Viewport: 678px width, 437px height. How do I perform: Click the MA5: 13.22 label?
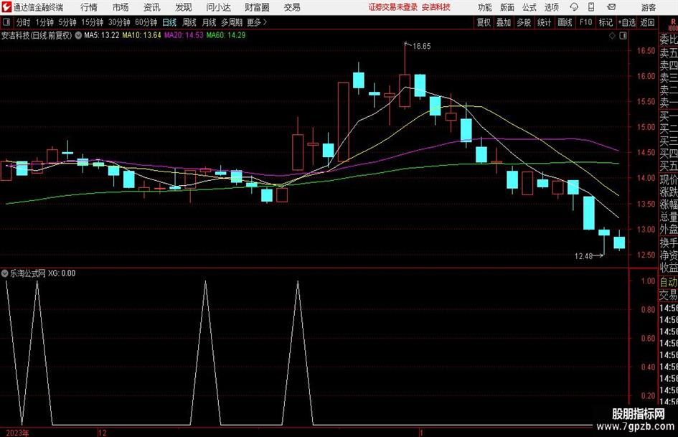101,35
